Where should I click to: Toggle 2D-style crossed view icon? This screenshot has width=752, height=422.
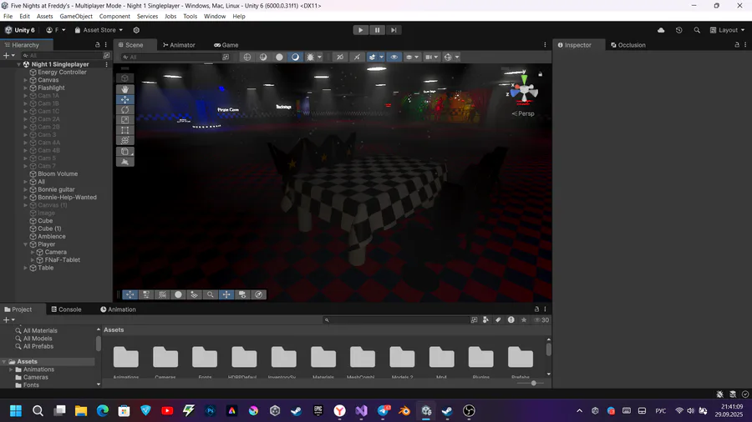tap(339, 57)
